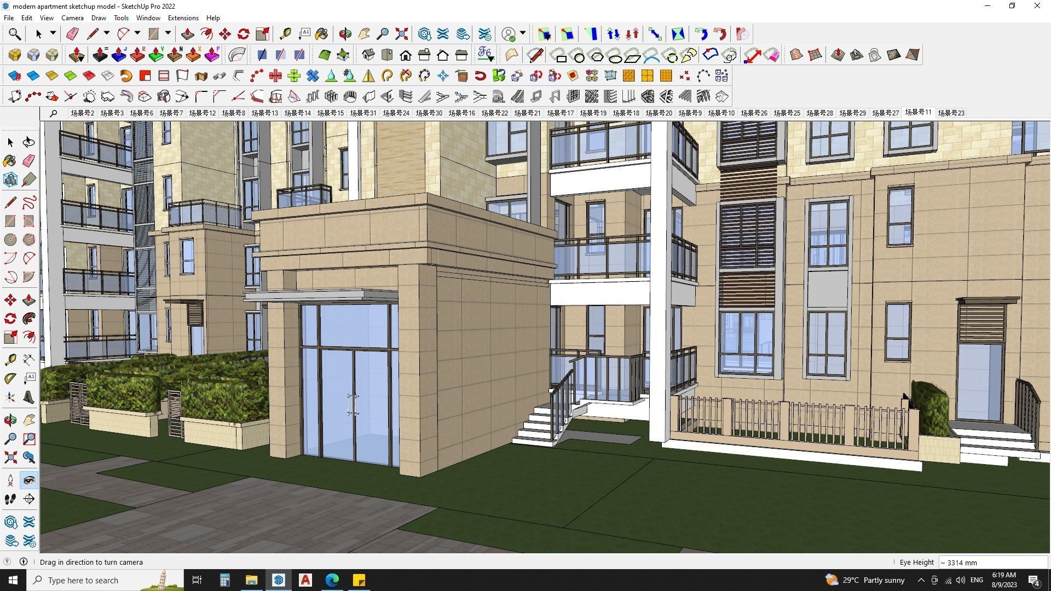Screen dimensions: 1051x591
Task: Expand Select tool dropdown arrow
Action: point(53,34)
